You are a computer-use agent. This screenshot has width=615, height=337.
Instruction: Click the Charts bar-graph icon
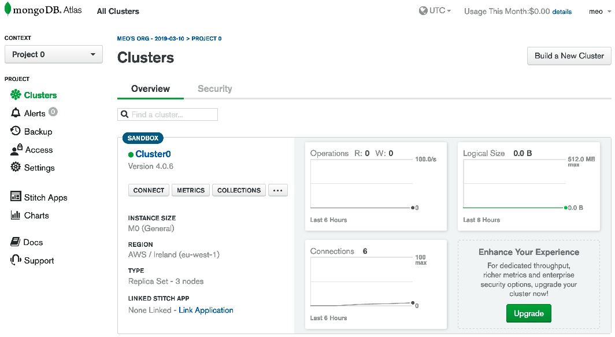tap(16, 214)
